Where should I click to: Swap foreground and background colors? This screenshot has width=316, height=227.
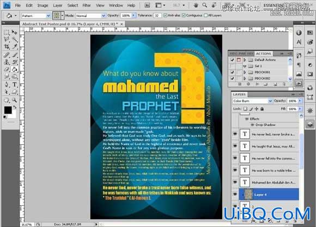click(15, 107)
